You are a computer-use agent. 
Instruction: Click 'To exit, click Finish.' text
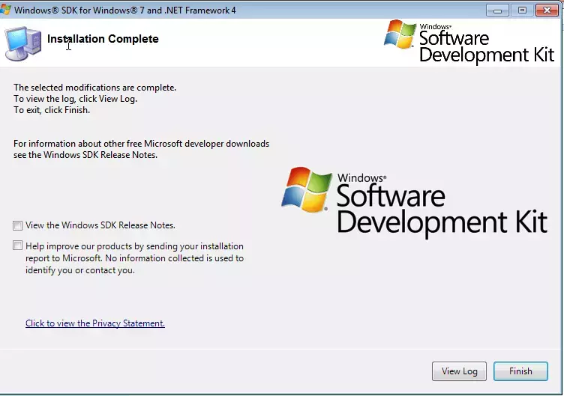click(52, 110)
